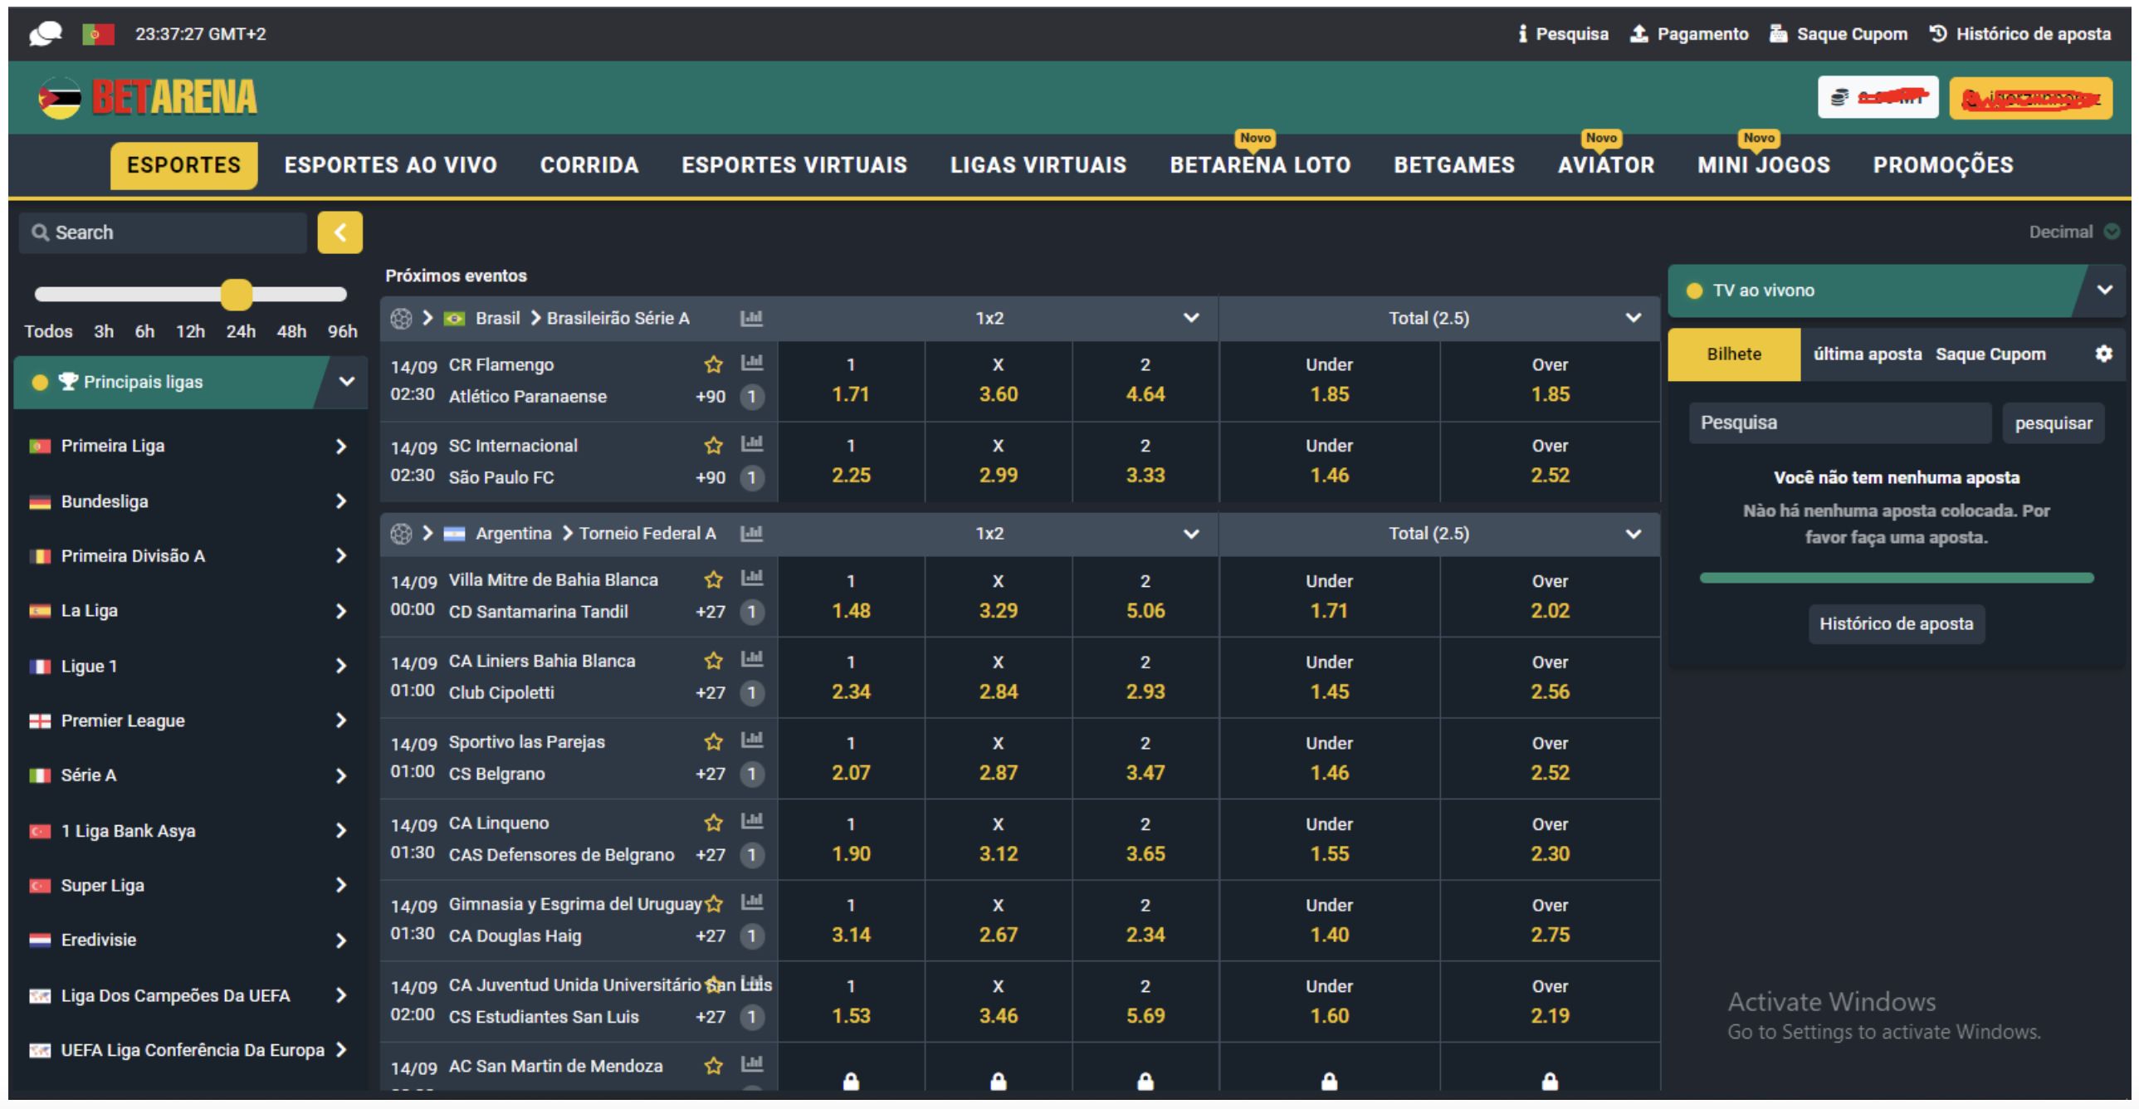Open Histórico de aposta button in bet slip
This screenshot has width=2139, height=1109.
click(1897, 624)
